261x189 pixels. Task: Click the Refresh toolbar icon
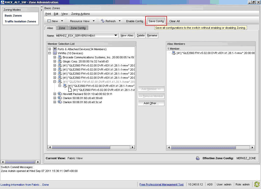103,21
